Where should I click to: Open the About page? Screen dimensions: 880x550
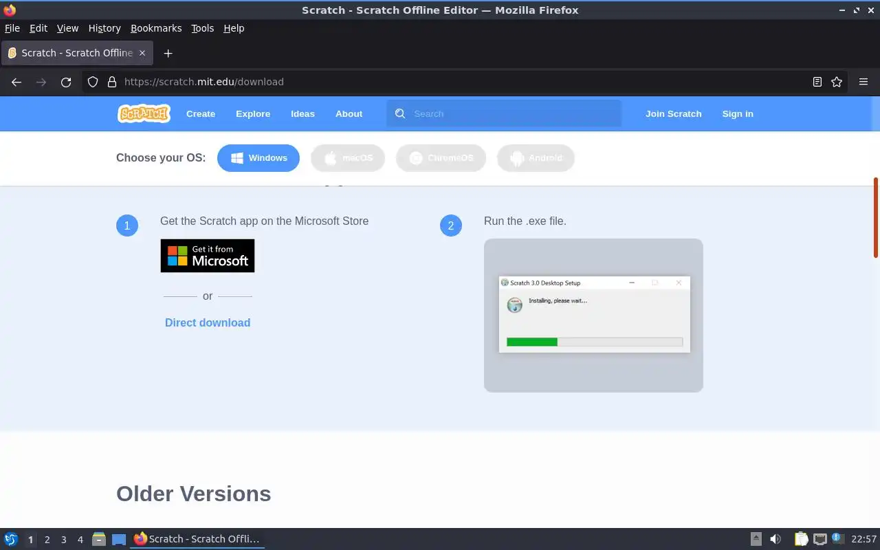coord(349,114)
